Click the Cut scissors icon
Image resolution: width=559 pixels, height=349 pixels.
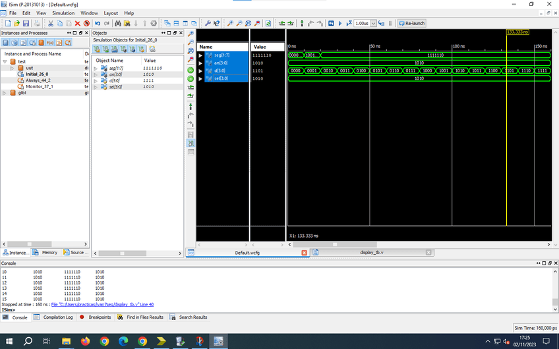pyautogui.click(x=51, y=23)
